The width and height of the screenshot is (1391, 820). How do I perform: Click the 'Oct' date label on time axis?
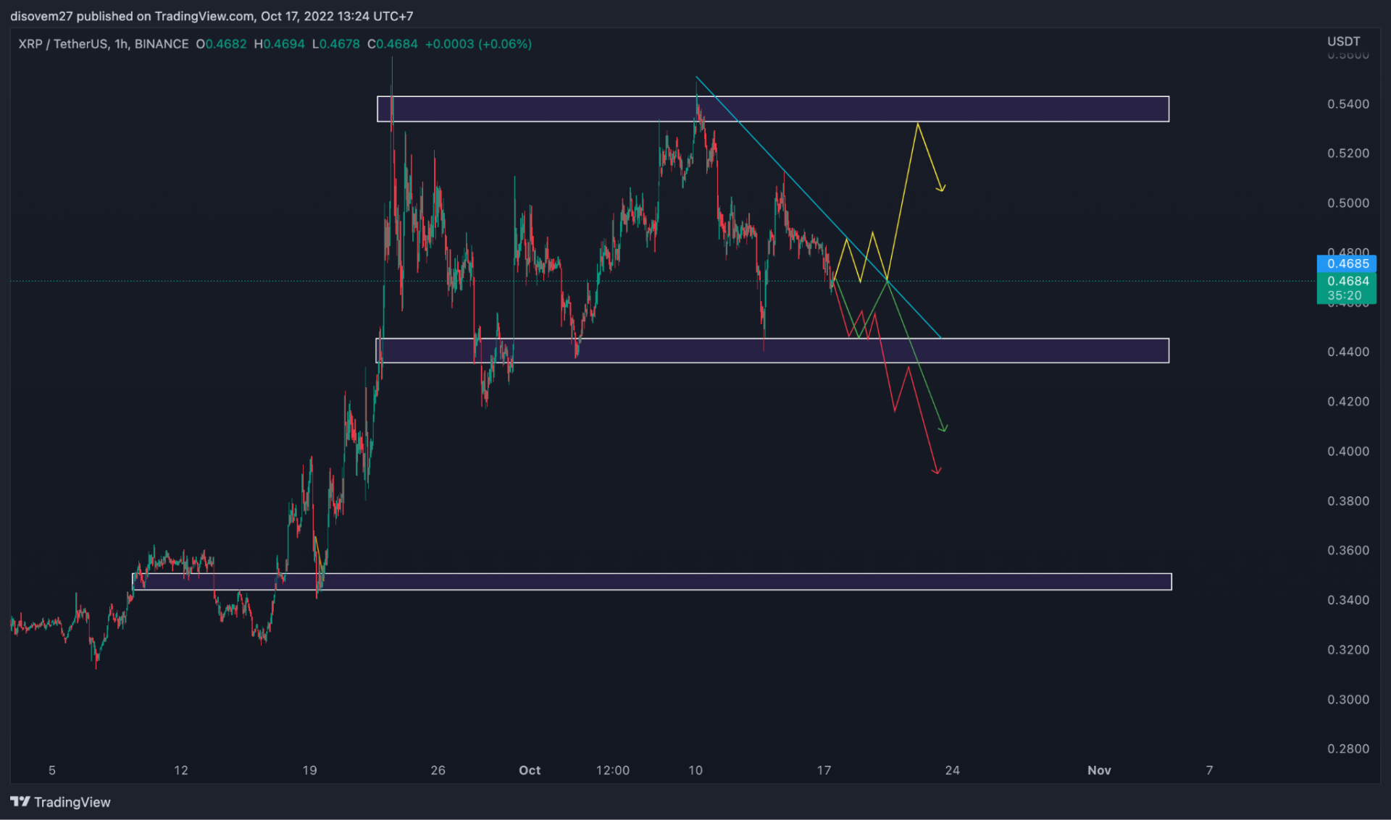click(x=530, y=770)
